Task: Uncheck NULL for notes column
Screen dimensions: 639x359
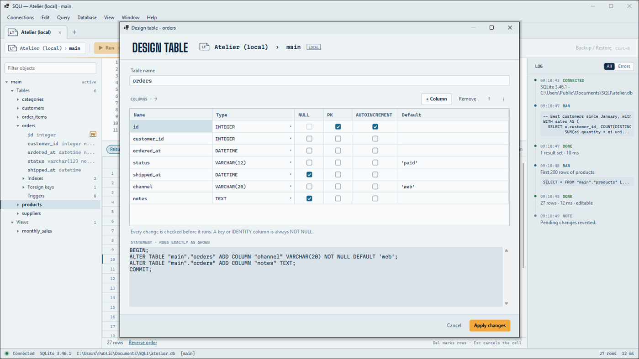Action: [x=309, y=198]
